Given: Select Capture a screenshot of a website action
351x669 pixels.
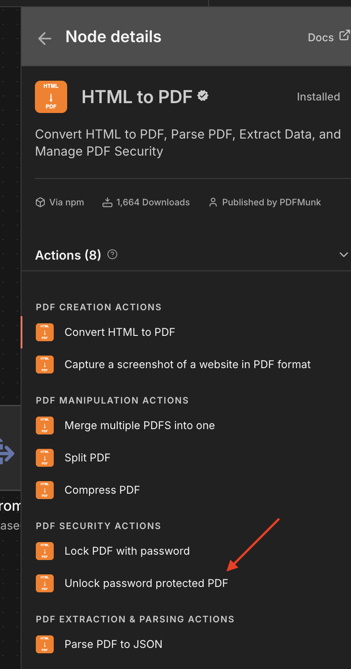Looking at the screenshot, I should (x=188, y=365).
